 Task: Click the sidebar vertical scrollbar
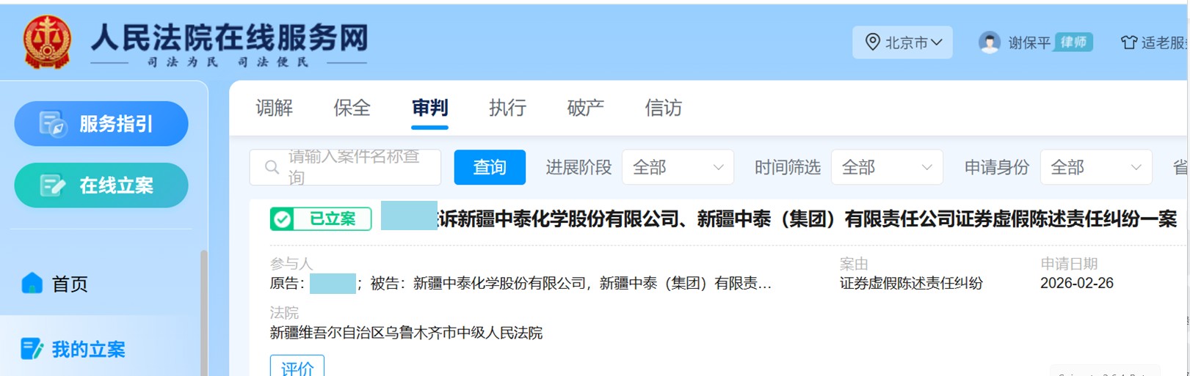[x=204, y=314]
